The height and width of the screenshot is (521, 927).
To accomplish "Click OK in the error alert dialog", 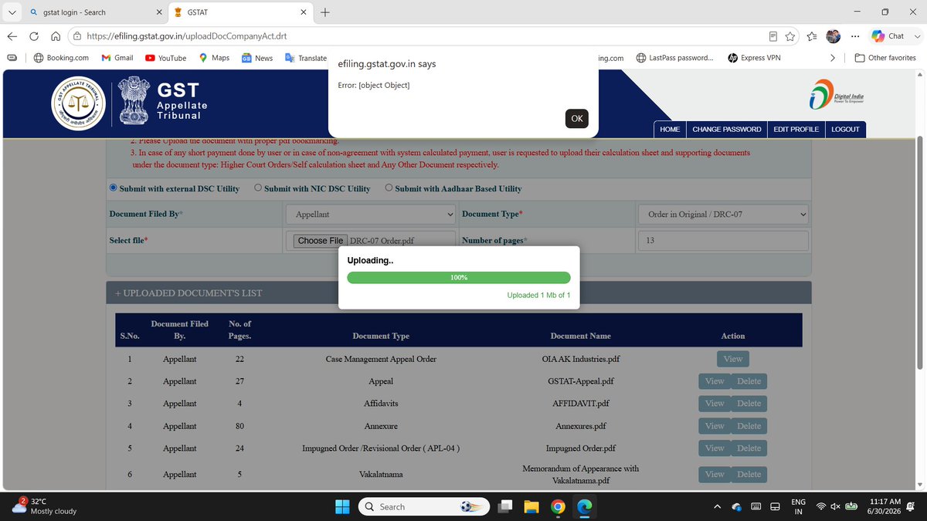I will (x=577, y=118).
